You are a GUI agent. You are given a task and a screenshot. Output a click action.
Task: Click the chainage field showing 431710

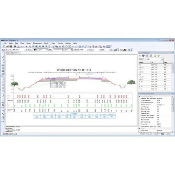tap(19, 50)
